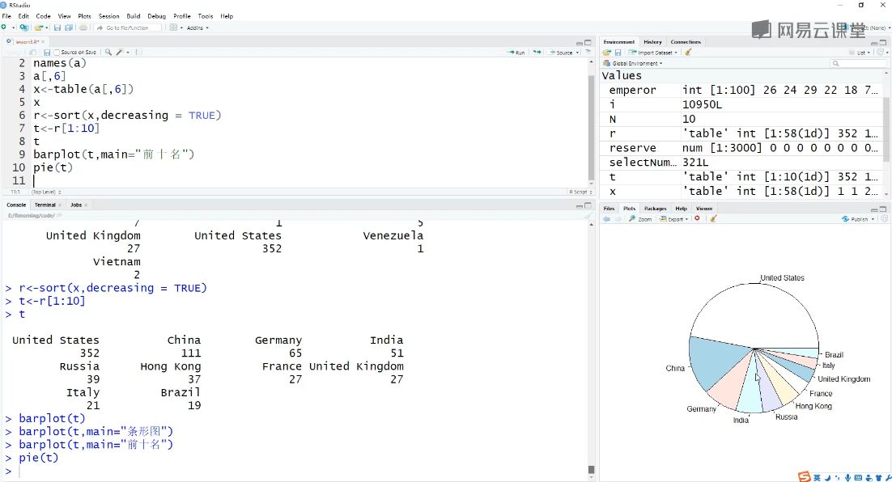This screenshot has width=892, height=482.
Task: Expand the Addins dropdown menu
Action: coord(198,27)
